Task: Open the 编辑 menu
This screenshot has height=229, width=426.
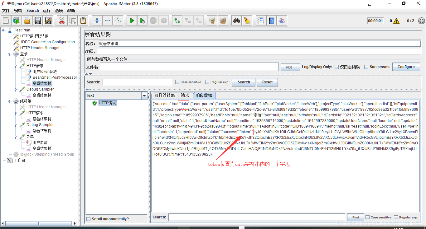Action: tap(18, 11)
